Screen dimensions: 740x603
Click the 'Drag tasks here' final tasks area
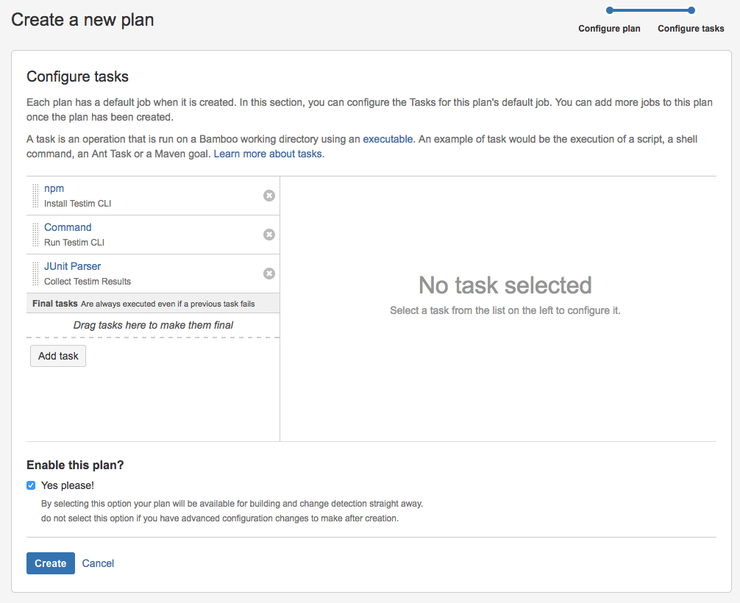tap(153, 325)
